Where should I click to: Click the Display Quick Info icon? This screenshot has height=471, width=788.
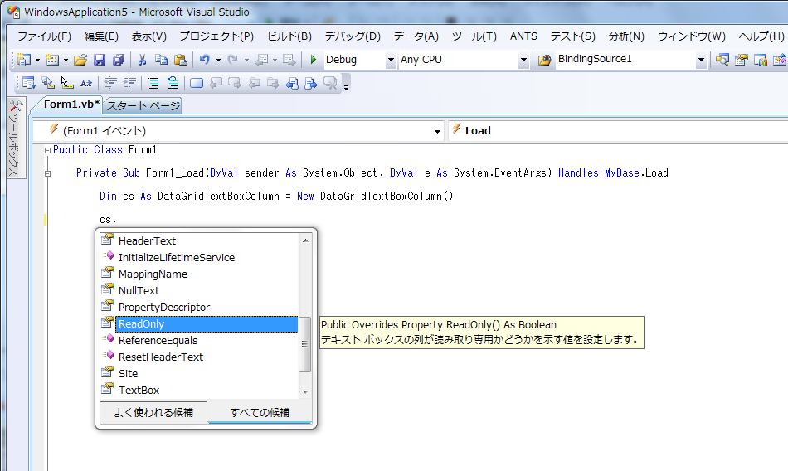click(67, 83)
